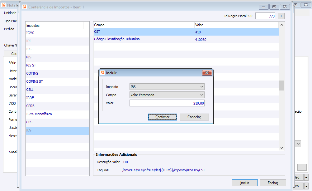Select COFINS ST in the Impostos list
The height and width of the screenshot is (191, 312).
[x=57, y=81]
